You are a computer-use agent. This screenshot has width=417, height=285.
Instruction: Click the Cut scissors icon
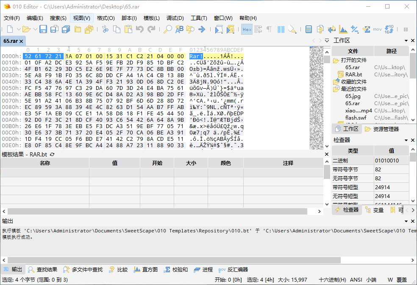(x=106, y=29)
